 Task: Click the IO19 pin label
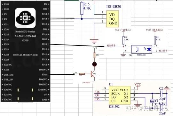click(x=44, y=49)
